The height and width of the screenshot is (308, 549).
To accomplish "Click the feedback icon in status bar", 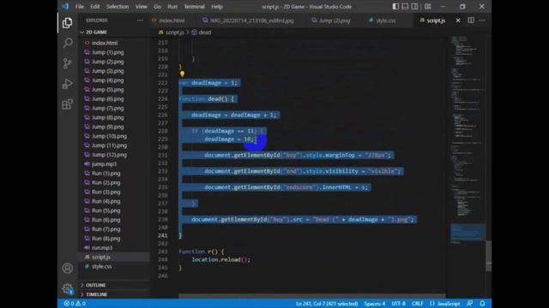I will 470,304.
